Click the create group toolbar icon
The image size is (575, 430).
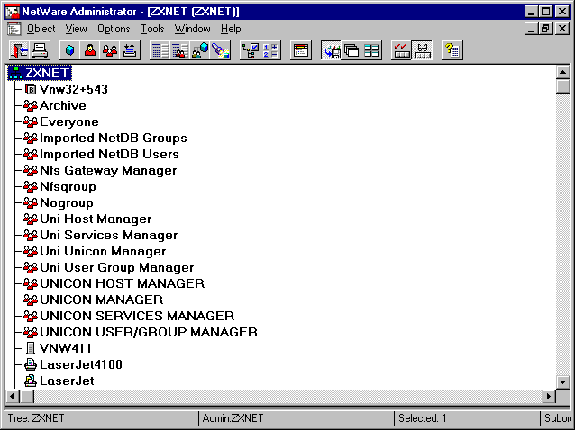(110, 50)
